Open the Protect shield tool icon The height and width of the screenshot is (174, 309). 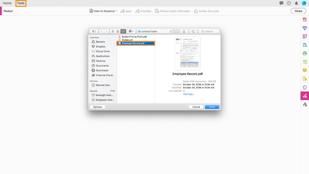click(x=305, y=87)
